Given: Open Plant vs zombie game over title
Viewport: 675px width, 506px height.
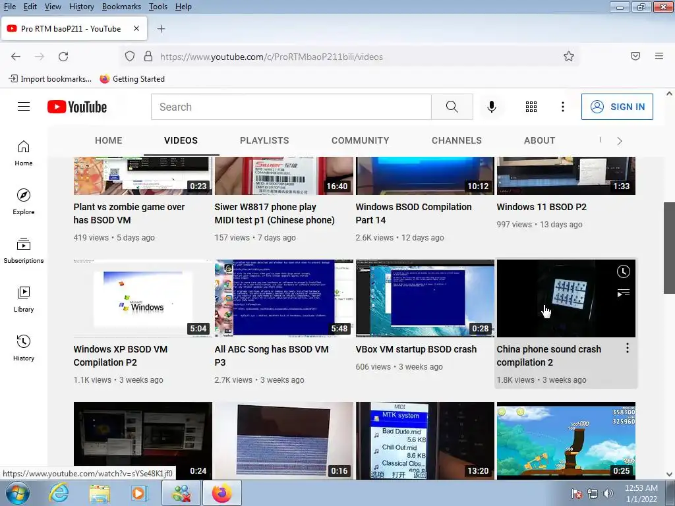Looking at the screenshot, I should (x=129, y=213).
